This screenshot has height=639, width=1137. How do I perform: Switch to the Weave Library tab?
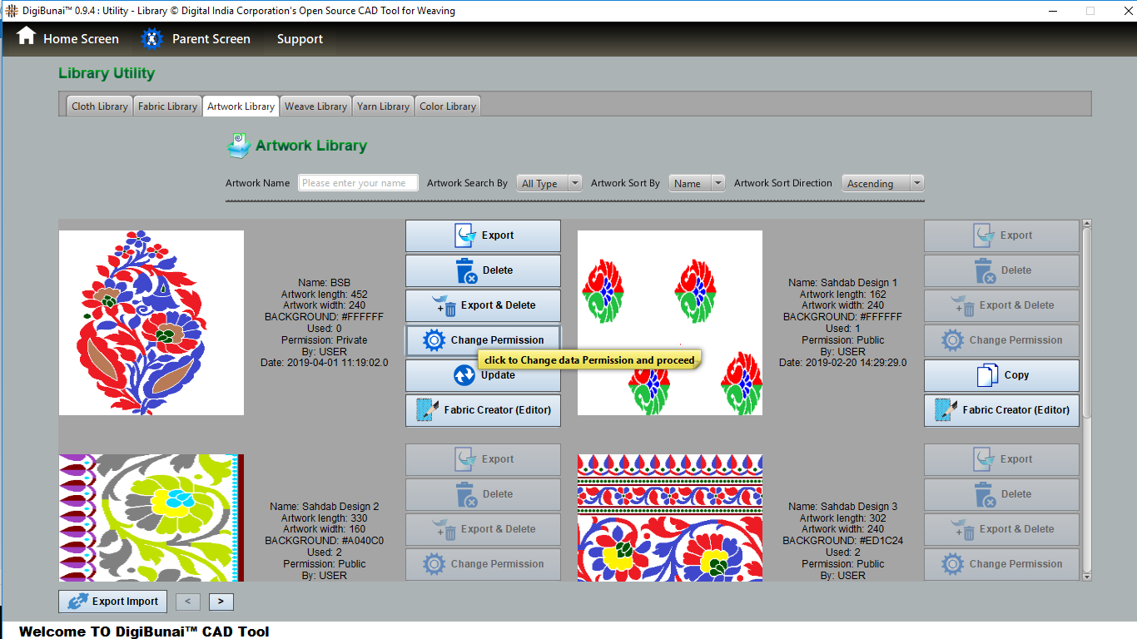(315, 106)
